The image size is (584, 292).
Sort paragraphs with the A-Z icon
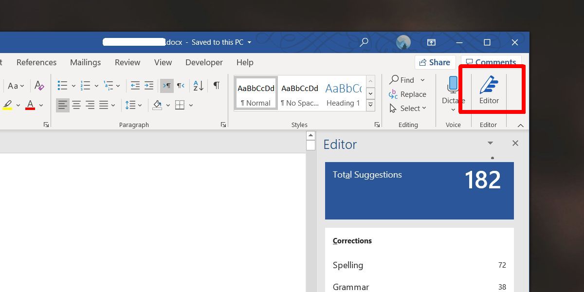(198, 86)
